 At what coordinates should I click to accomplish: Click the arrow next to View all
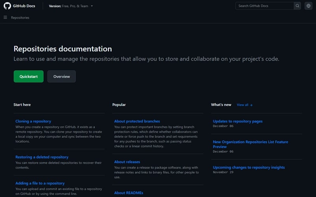[x=251, y=105]
